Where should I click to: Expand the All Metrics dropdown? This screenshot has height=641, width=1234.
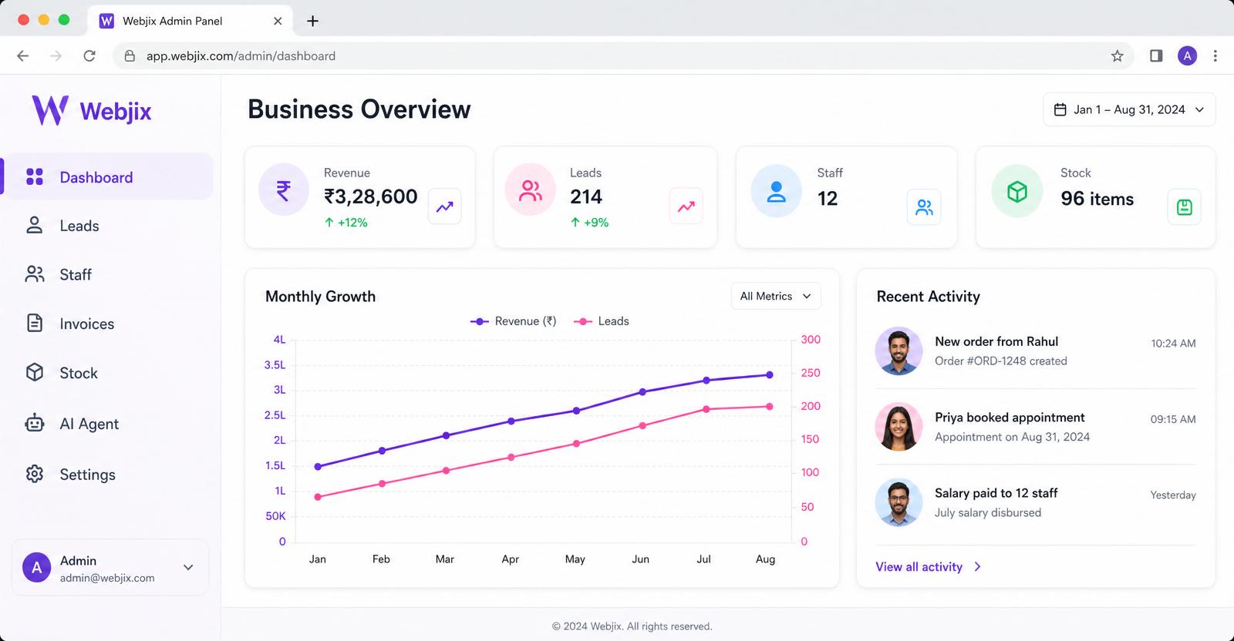776,296
